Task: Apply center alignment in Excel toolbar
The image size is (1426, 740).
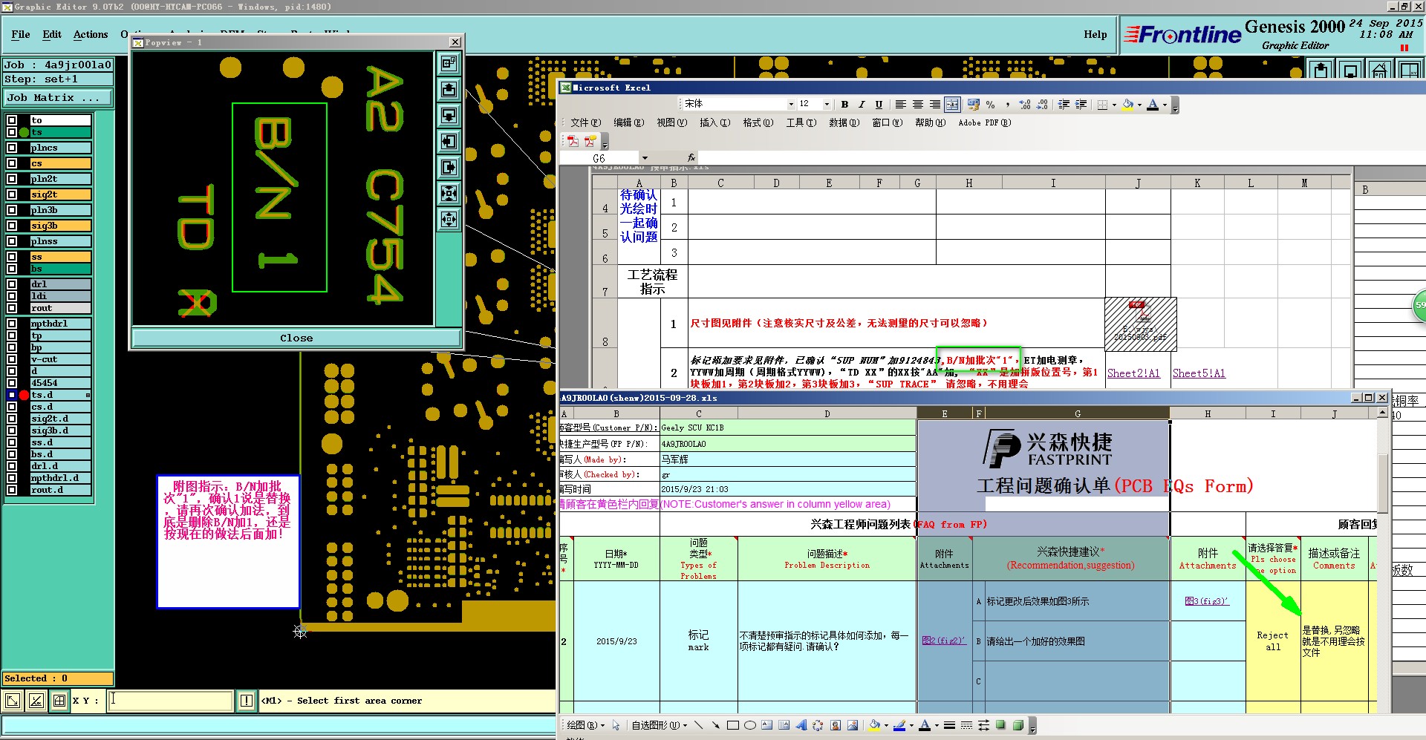Action: tap(918, 105)
